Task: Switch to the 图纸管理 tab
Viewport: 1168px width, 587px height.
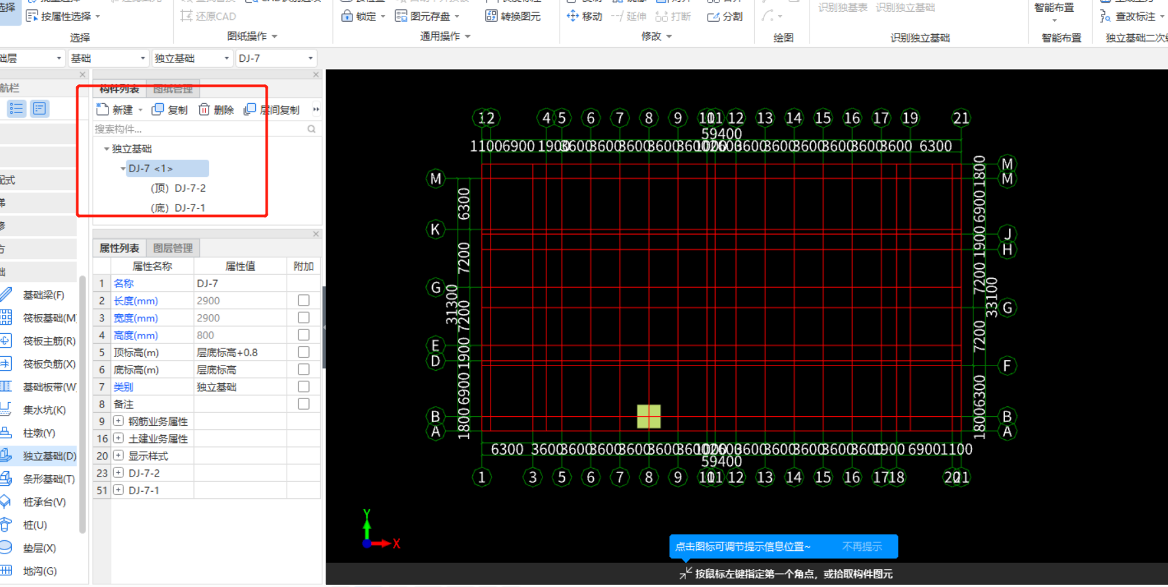Action: 173,89
